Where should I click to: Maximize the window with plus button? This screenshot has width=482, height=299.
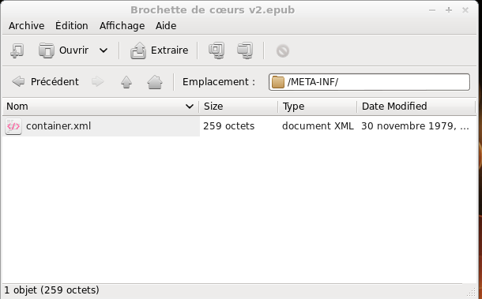coord(449,10)
